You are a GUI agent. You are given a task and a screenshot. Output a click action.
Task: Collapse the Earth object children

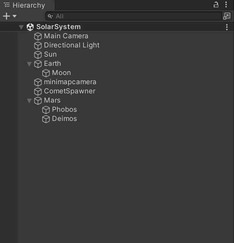click(29, 64)
